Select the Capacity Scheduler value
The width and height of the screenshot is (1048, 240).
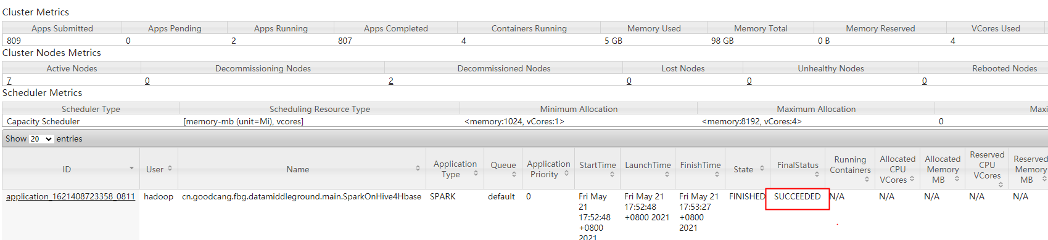(43, 121)
